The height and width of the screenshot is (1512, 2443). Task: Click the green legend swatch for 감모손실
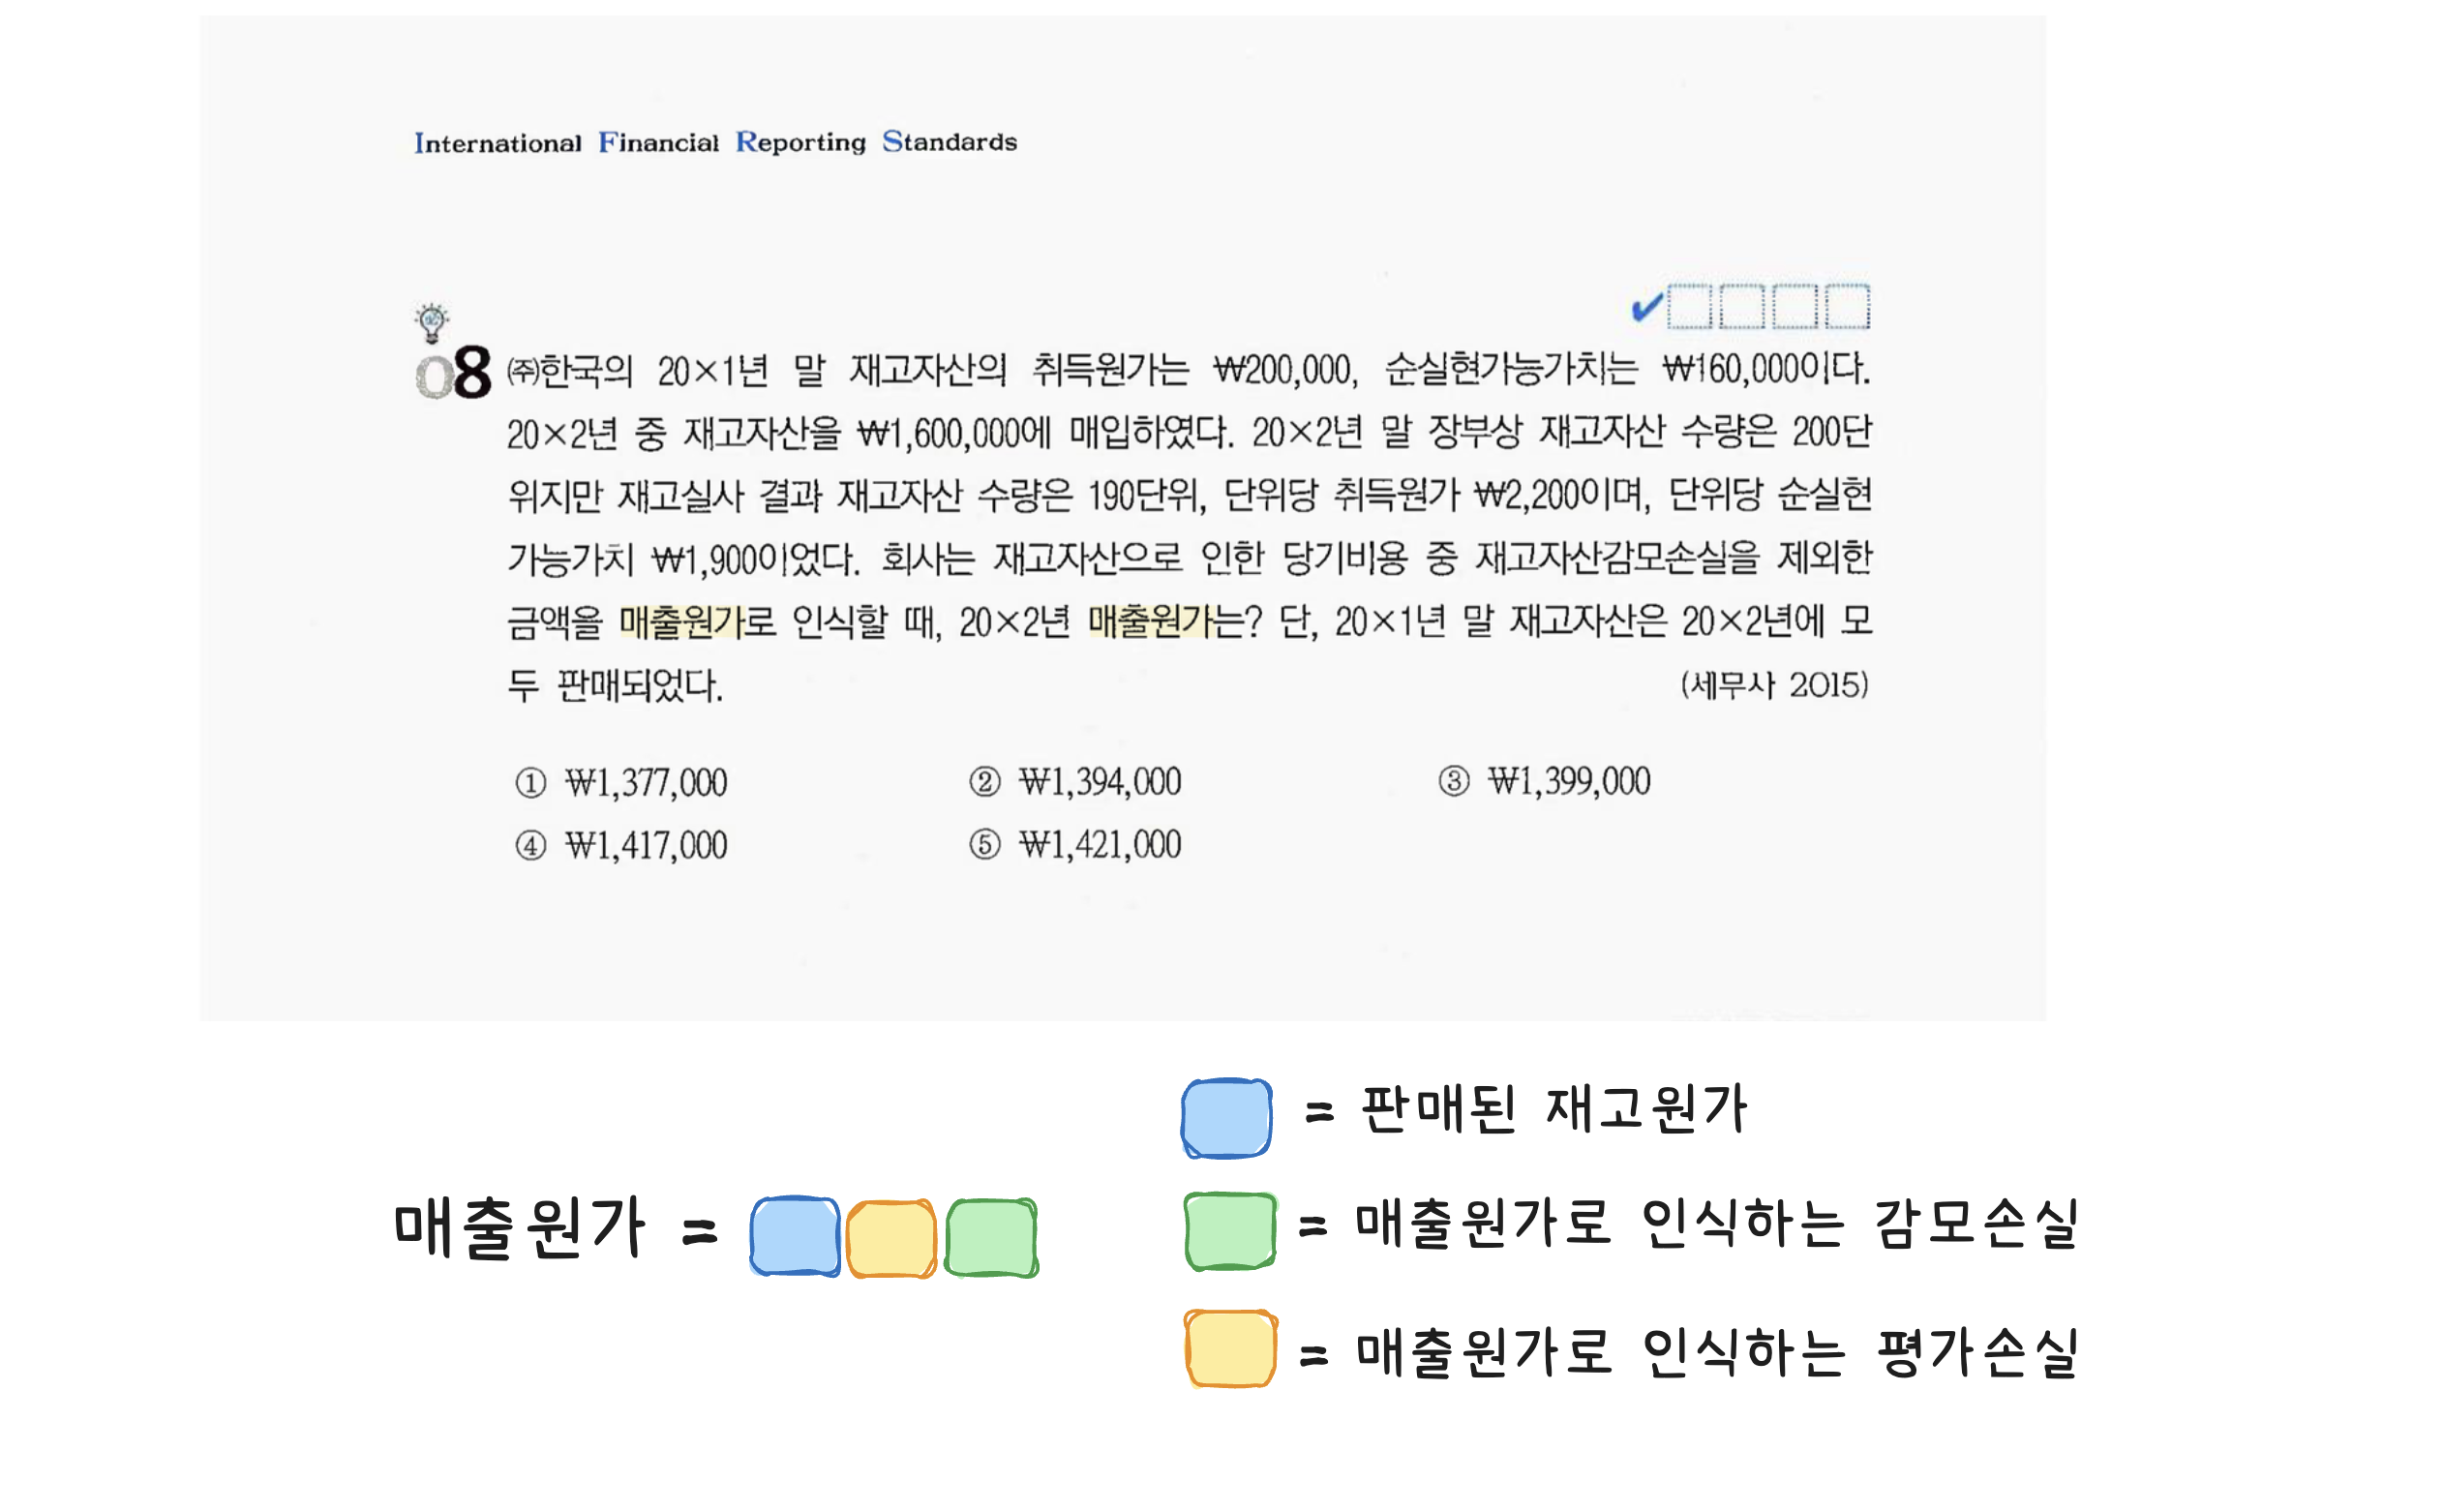click(1229, 1231)
